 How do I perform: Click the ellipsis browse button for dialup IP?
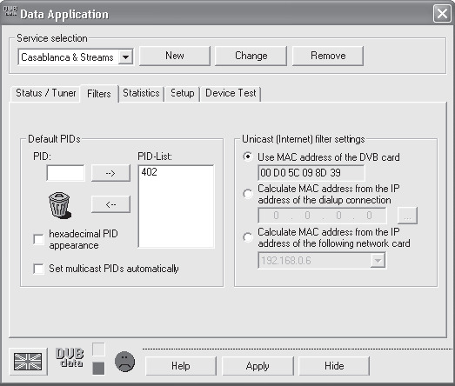point(407,216)
